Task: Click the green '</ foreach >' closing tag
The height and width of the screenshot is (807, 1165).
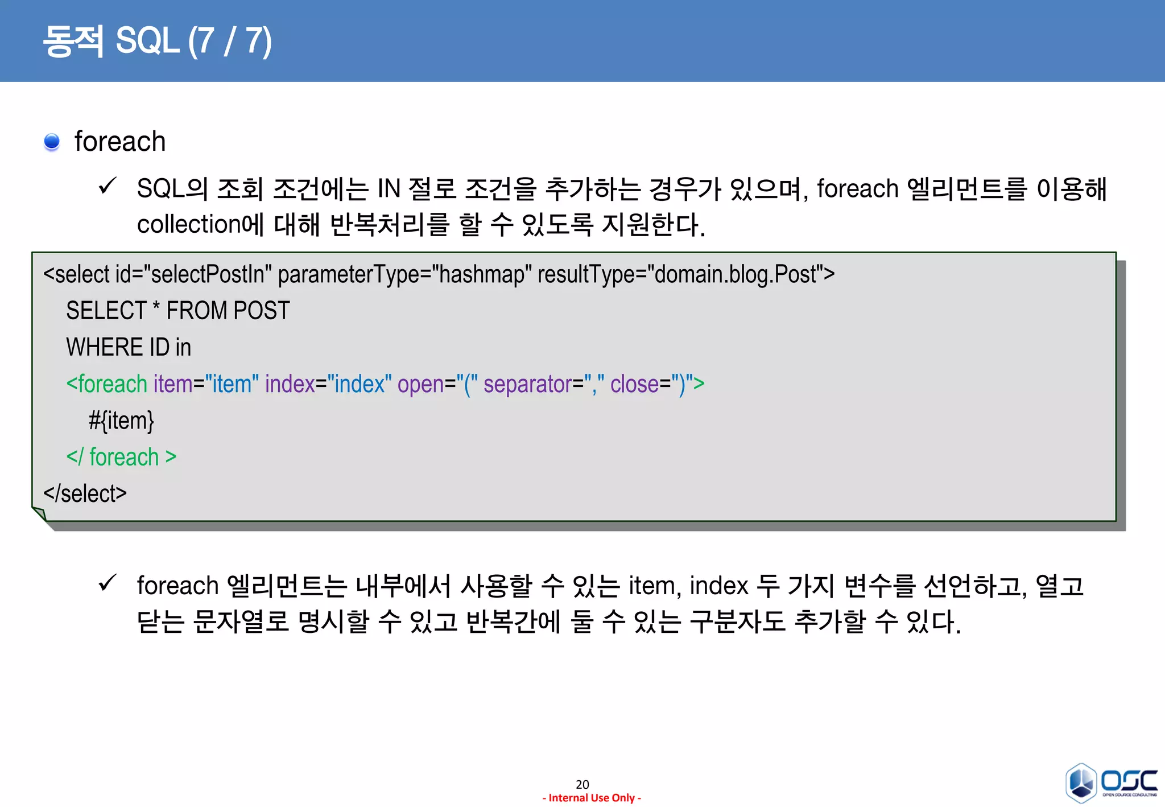Action: pyautogui.click(x=121, y=457)
